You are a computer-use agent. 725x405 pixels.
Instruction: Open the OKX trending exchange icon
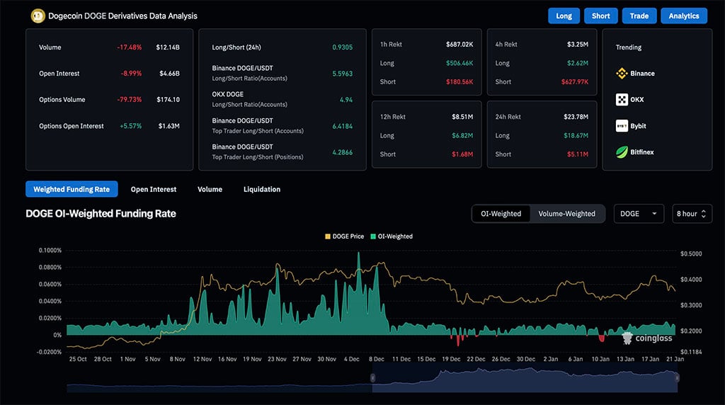(622, 99)
